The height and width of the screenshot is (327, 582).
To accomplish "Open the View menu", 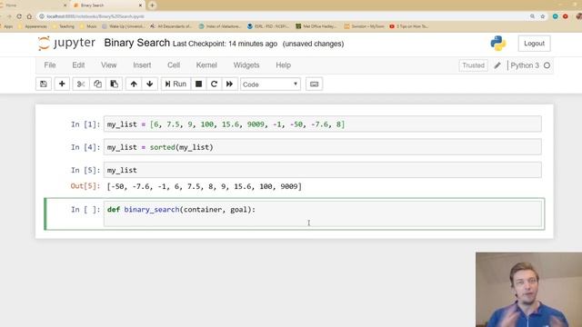I will coord(109,65).
